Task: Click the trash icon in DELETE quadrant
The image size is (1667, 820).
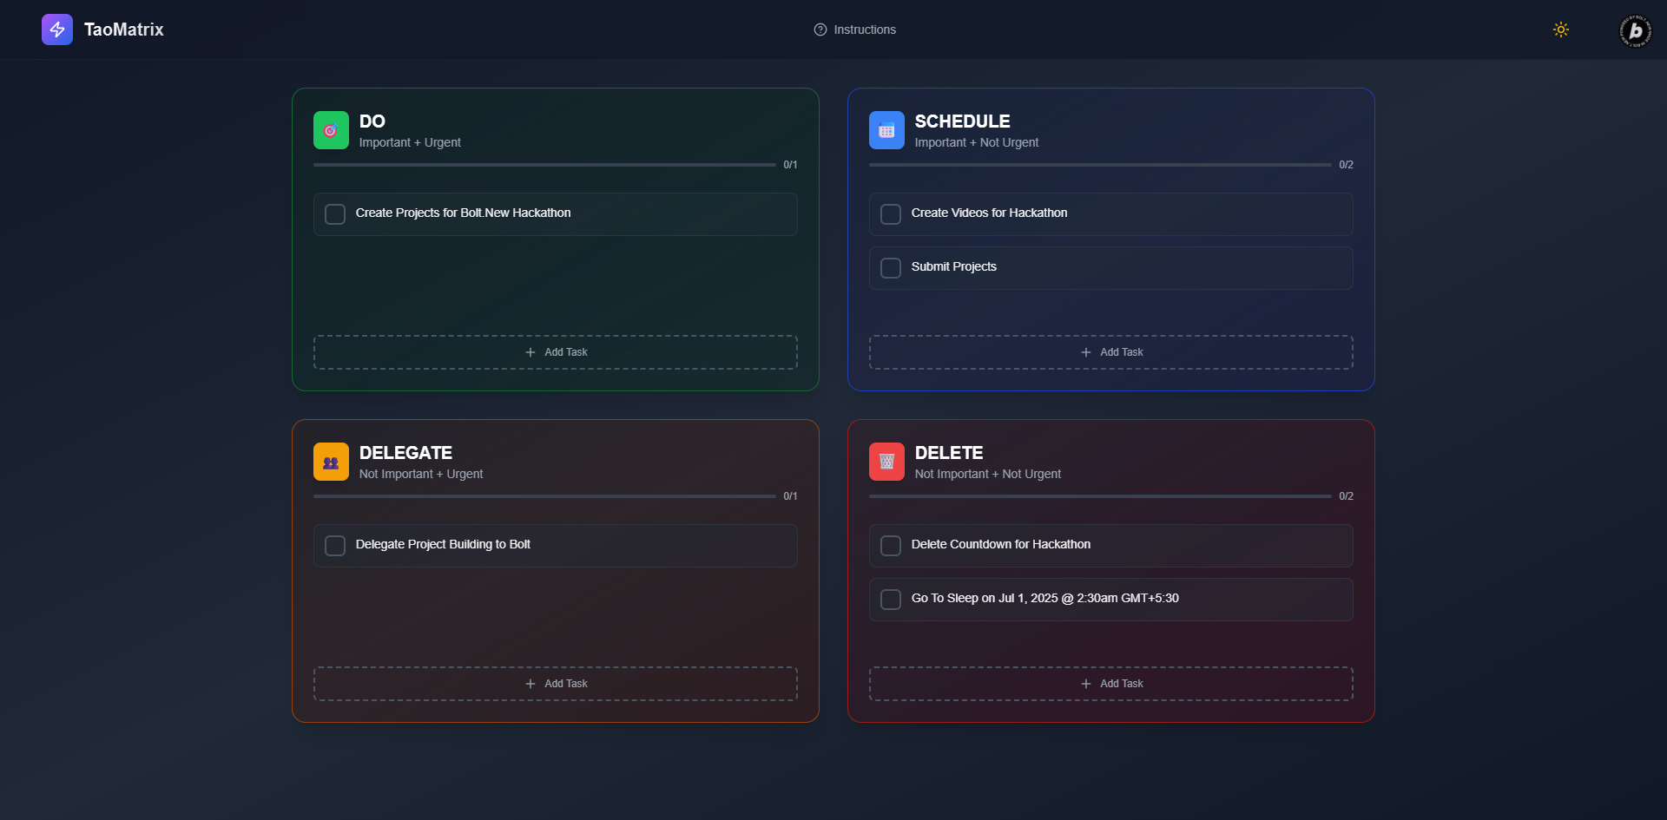Action: (886, 461)
